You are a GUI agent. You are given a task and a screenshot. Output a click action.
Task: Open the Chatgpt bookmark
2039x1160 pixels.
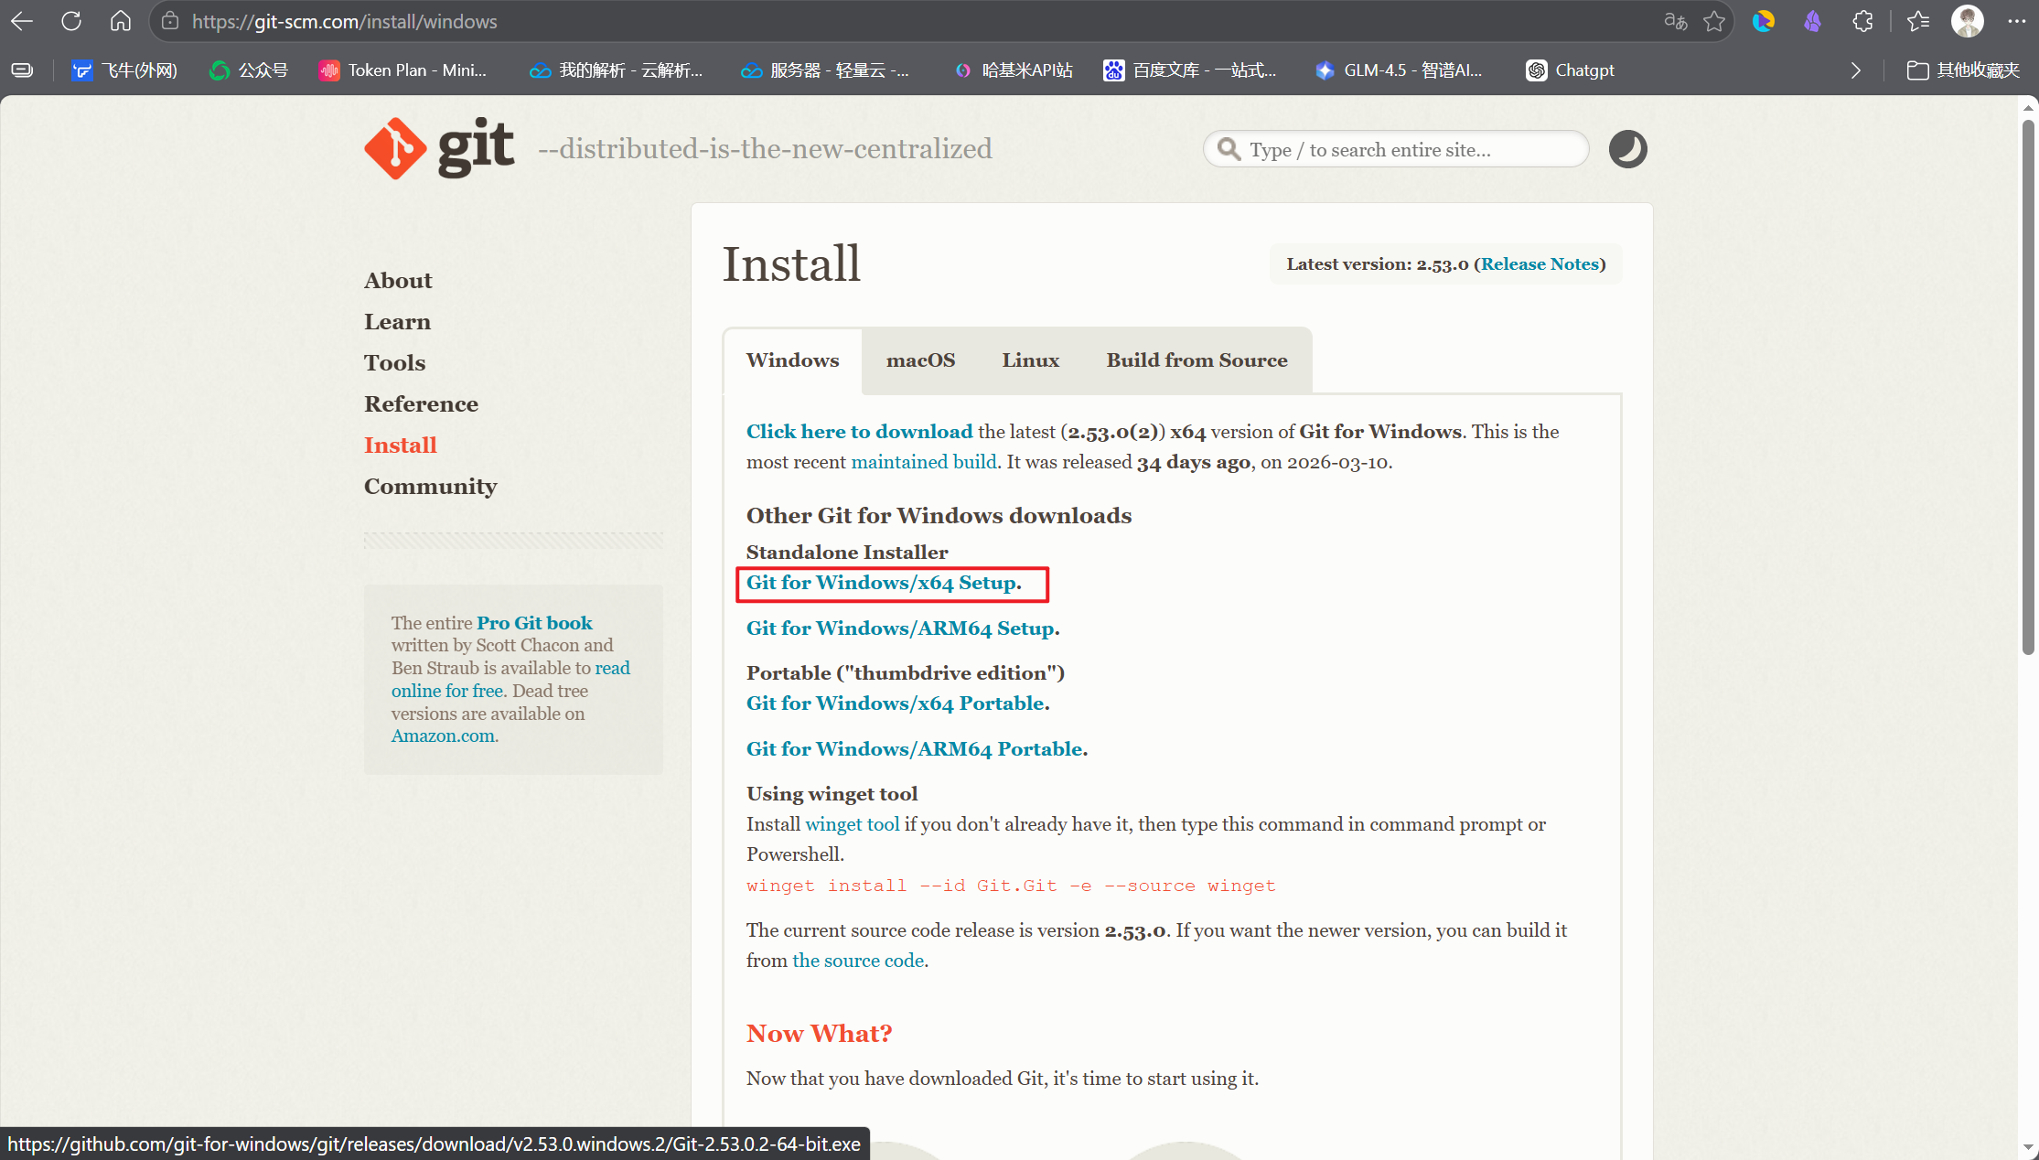coord(1571,70)
